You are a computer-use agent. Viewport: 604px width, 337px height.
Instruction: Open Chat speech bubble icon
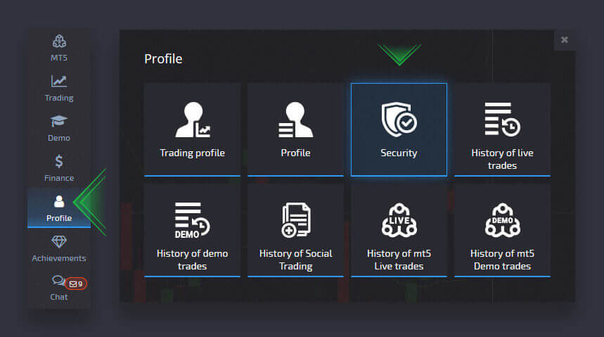click(58, 281)
